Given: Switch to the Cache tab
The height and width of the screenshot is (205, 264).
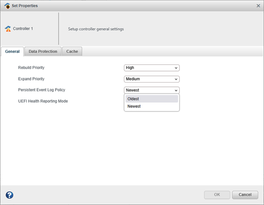Looking at the screenshot, I should pos(72,52).
